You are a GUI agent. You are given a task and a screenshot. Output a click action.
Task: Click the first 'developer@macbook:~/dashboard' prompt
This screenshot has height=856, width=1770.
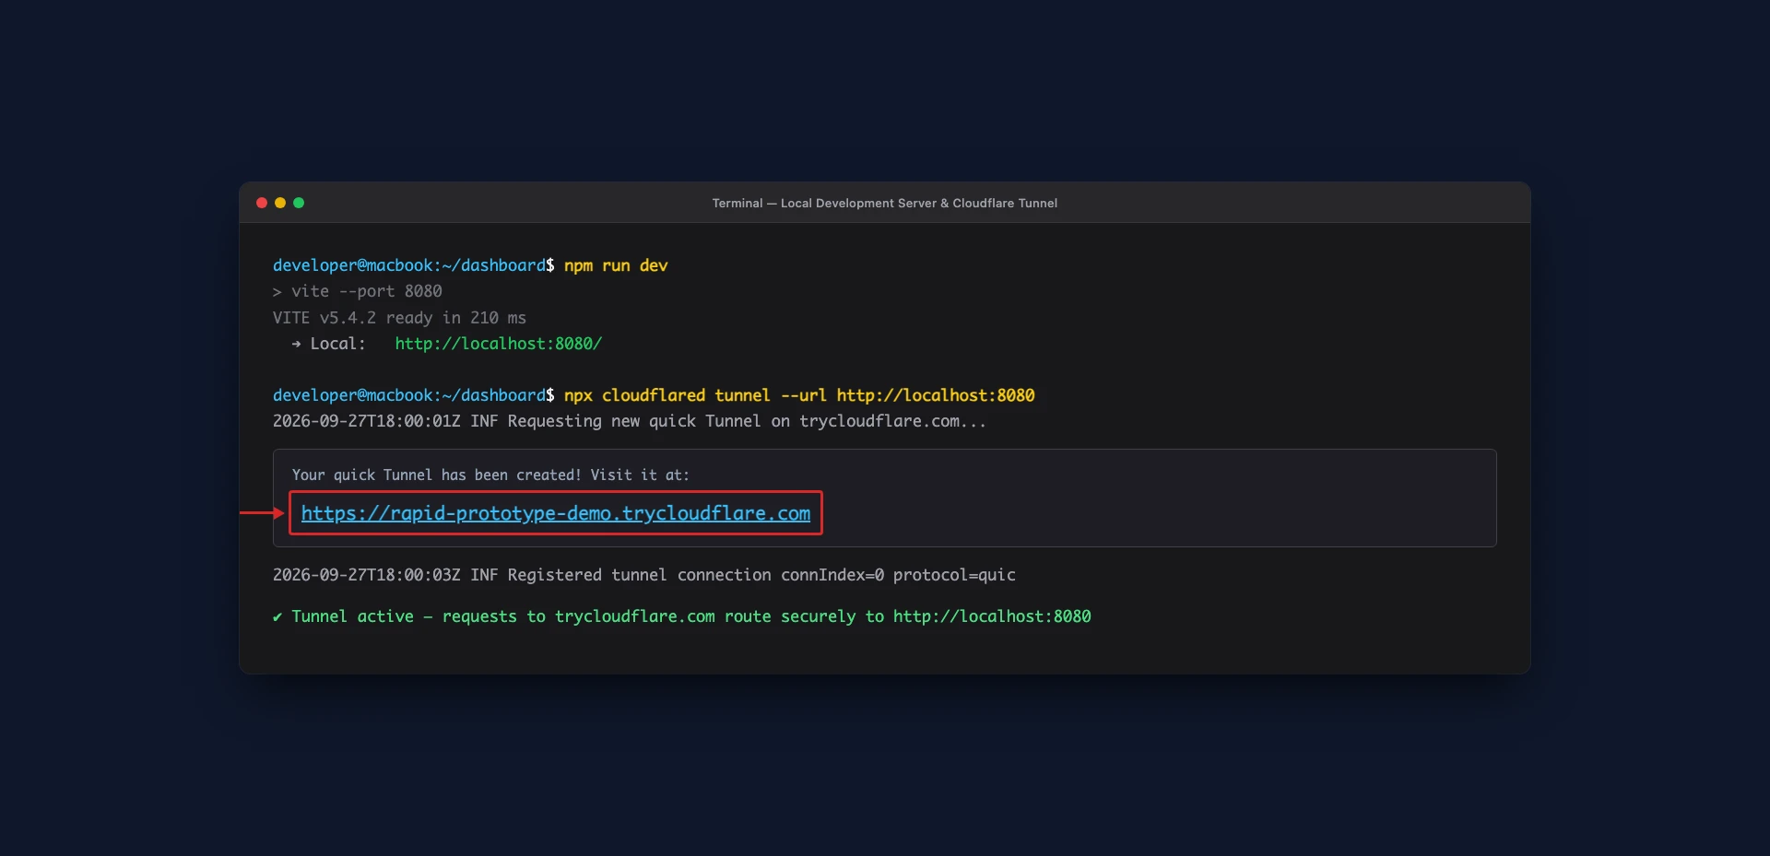coord(414,265)
